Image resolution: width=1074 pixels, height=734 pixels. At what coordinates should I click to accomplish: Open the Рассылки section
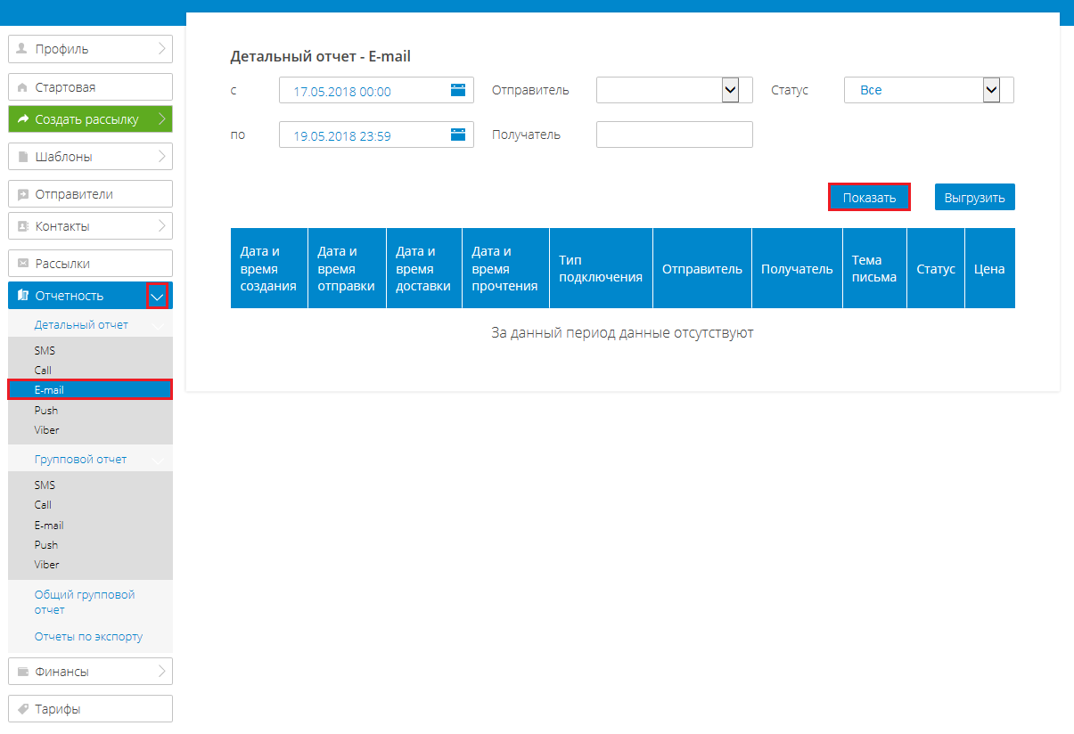[x=90, y=264]
